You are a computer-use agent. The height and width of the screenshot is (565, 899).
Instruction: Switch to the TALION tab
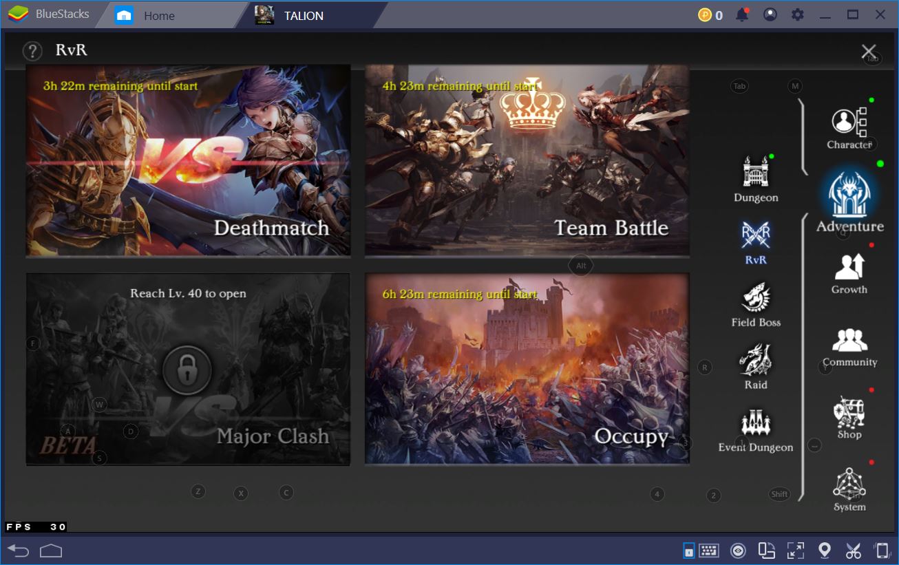pyautogui.click(x=304, y=15)
